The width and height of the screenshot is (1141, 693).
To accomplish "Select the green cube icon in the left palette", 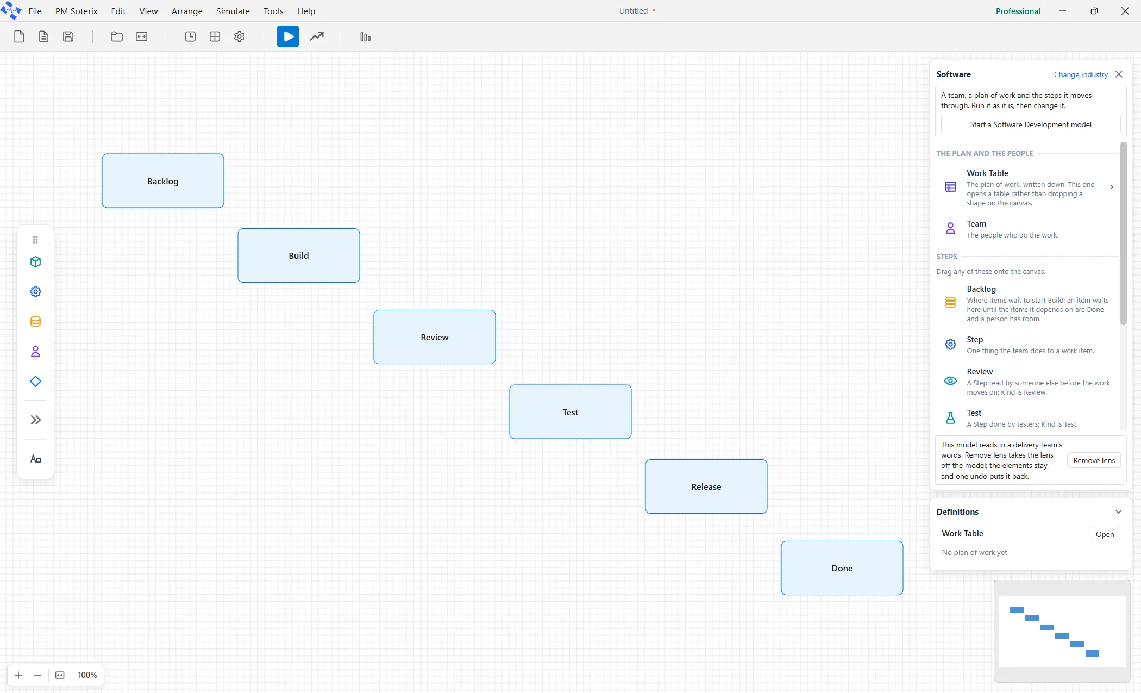I will click(x=35, y=262).
